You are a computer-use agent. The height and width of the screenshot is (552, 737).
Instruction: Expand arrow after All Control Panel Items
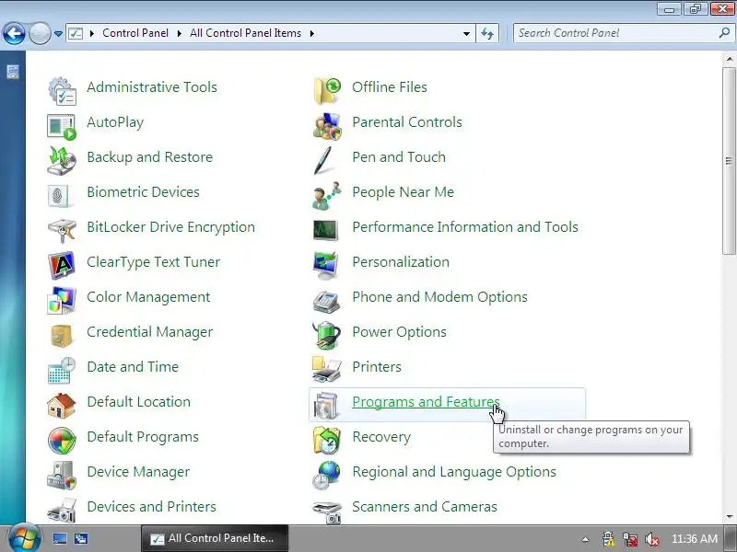[311, 33]
